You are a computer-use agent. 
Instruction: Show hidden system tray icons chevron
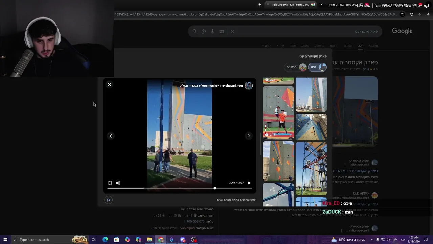[372, 240]
